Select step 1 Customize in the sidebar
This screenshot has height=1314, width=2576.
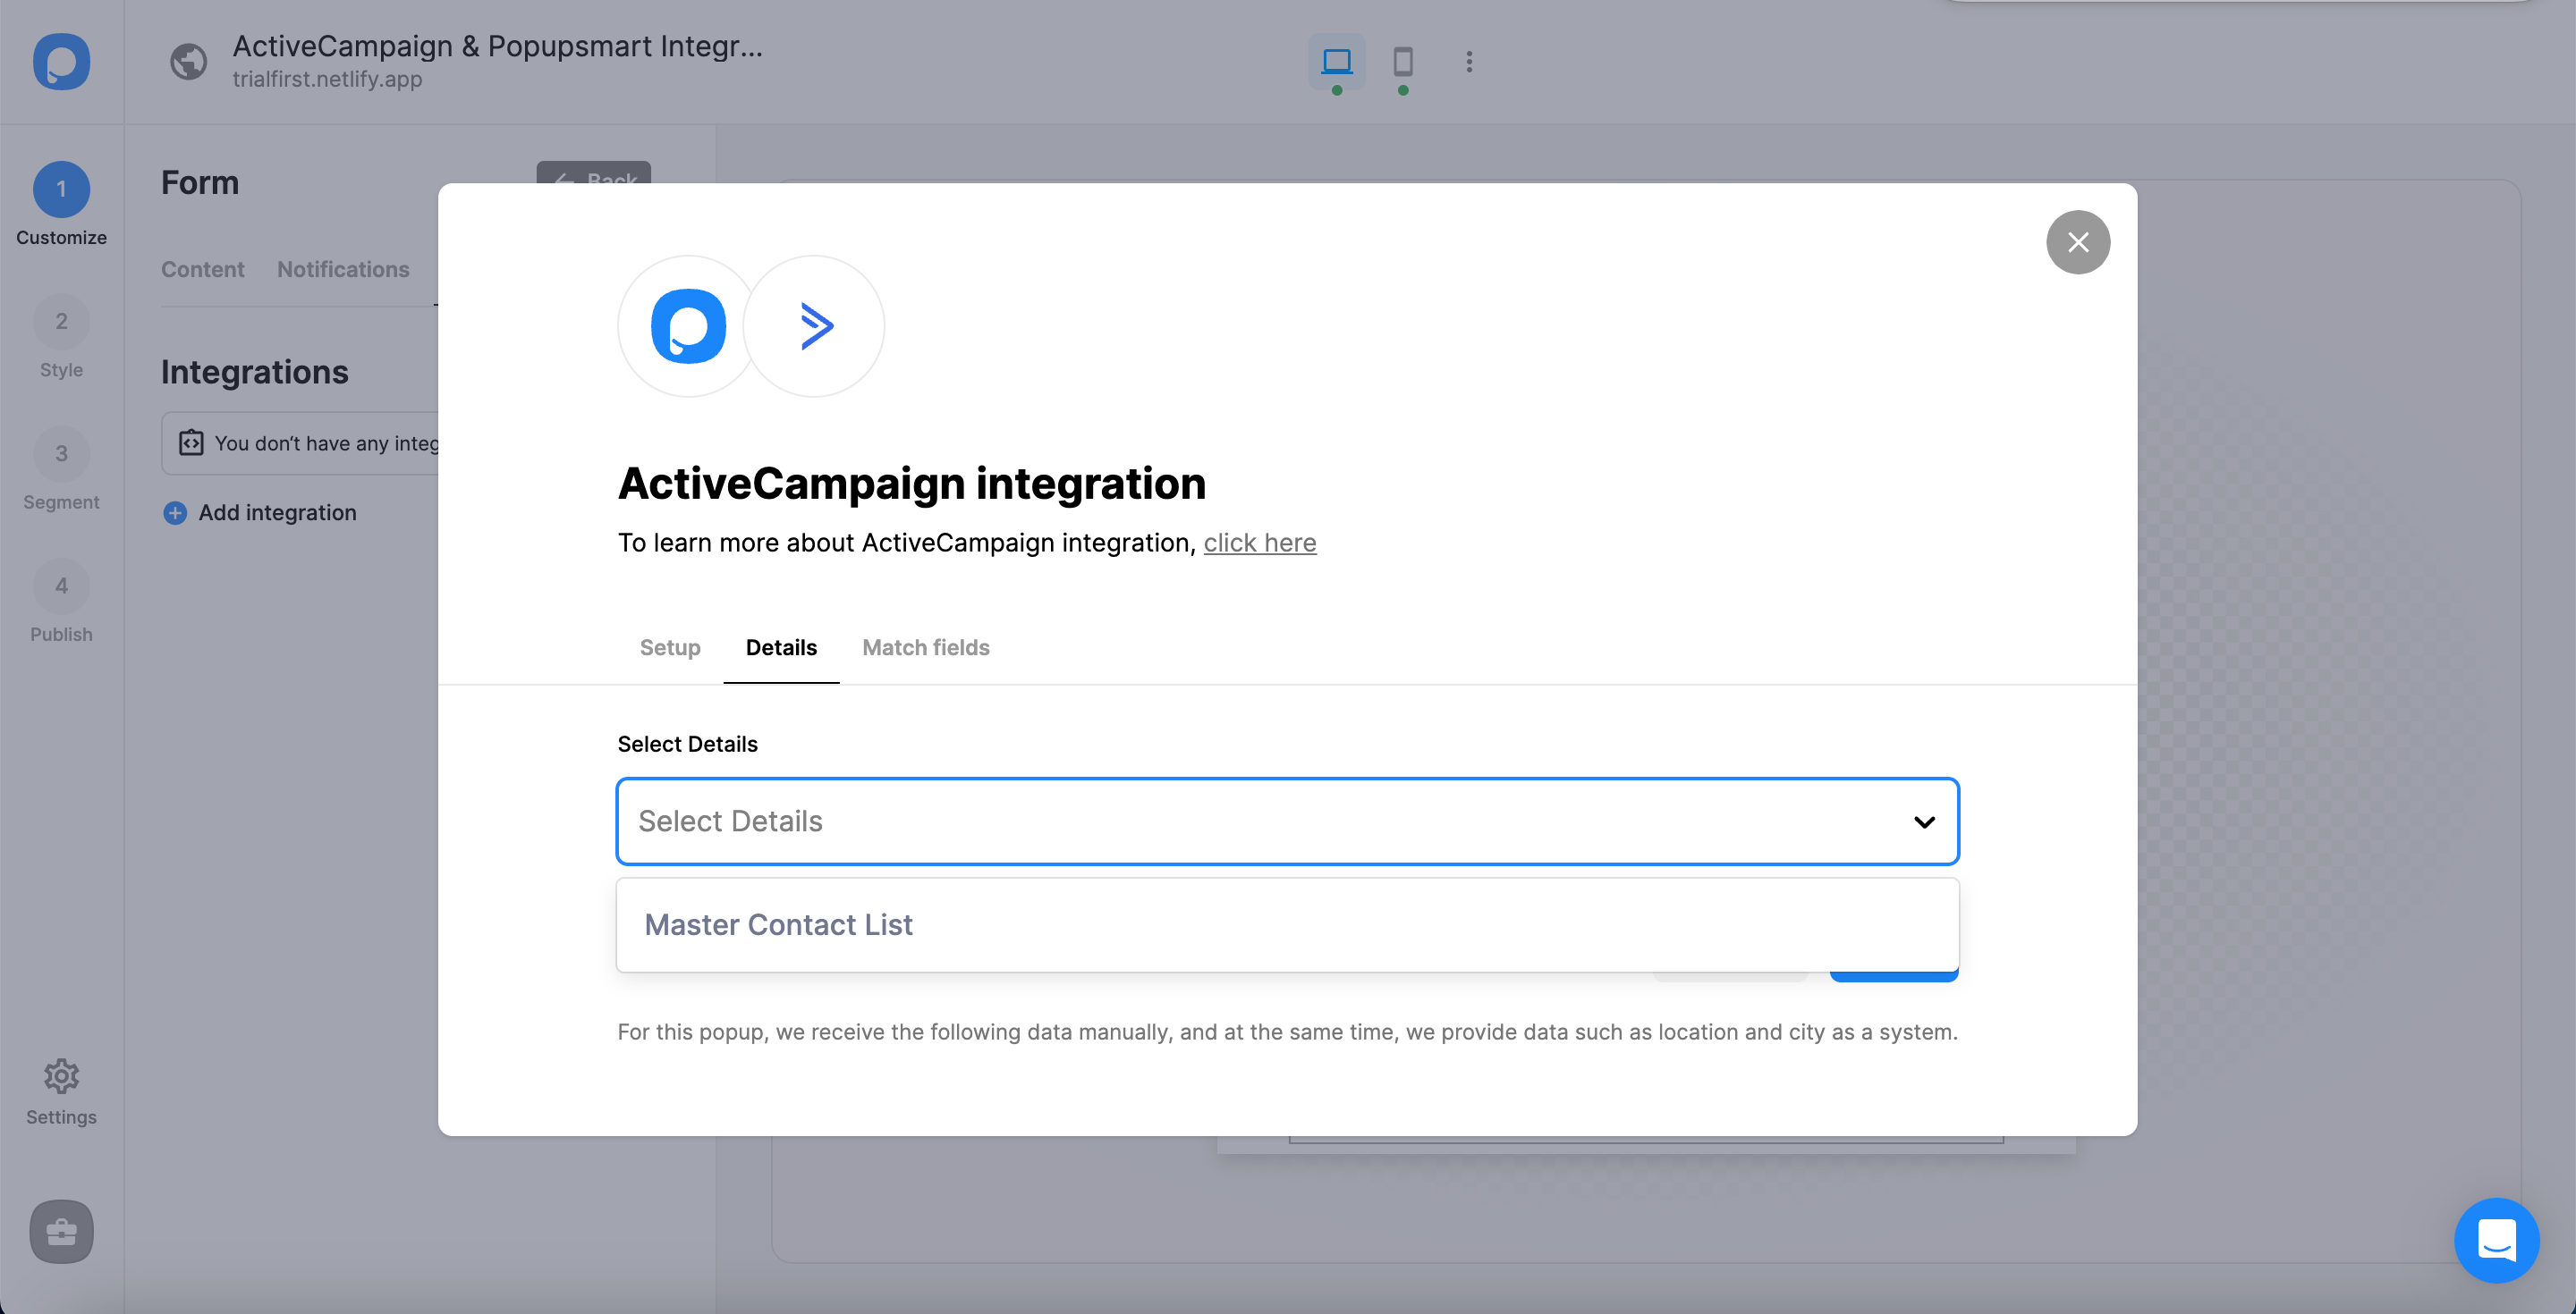coord(61,189)
